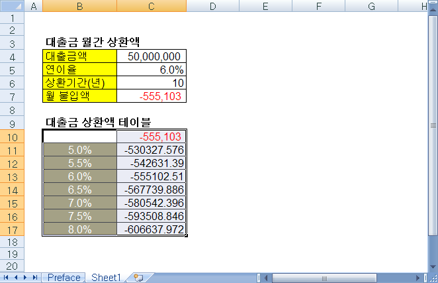Viewport: 438px width, 283px height.
Task: Select the 7.0% rate cell
Action: point(79,203)
